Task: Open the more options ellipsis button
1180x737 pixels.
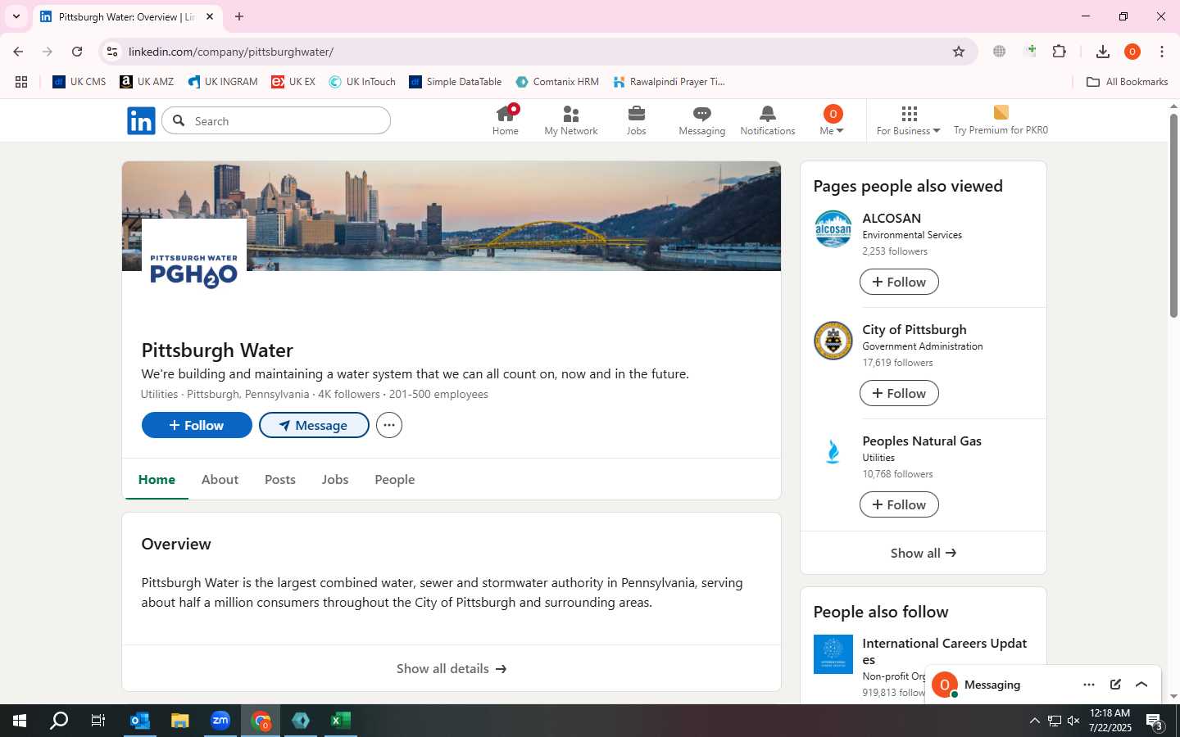Action: (x=389, y=425)
